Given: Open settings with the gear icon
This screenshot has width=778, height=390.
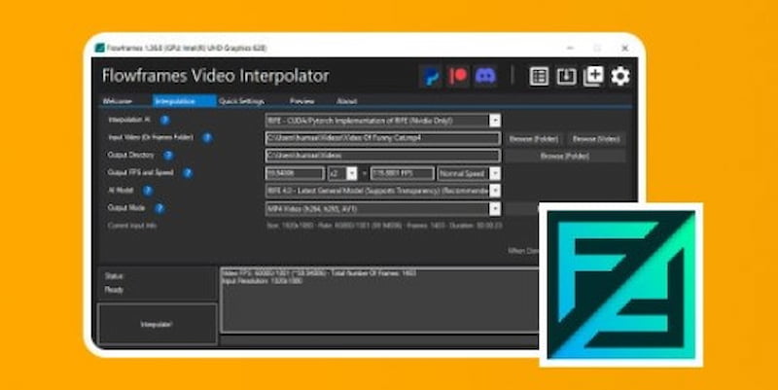Looking at the screenshot, I should [620, 77].
